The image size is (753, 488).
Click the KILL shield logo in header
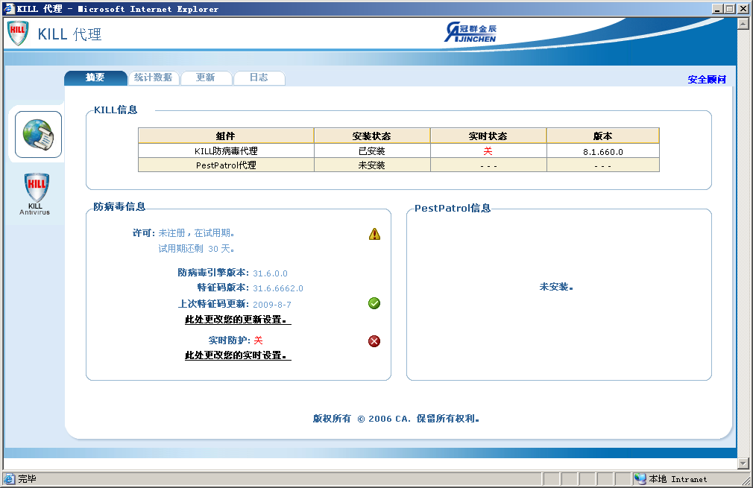click(18, 33)
